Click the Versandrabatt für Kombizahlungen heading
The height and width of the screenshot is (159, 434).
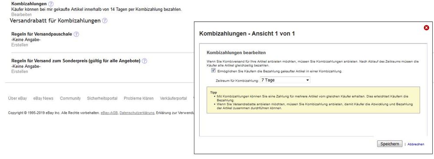click(x=55, y=21)
